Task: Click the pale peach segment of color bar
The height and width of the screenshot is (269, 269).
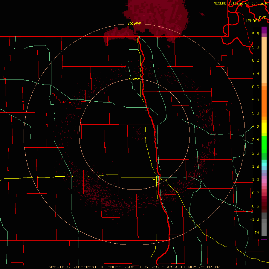Action: 264,61
